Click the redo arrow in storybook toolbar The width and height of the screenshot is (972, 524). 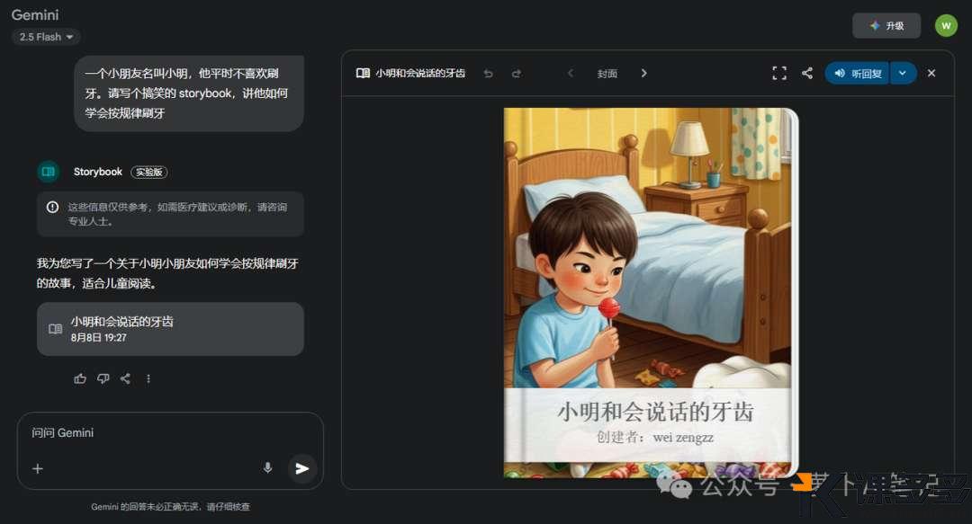[x=517, y=73]
